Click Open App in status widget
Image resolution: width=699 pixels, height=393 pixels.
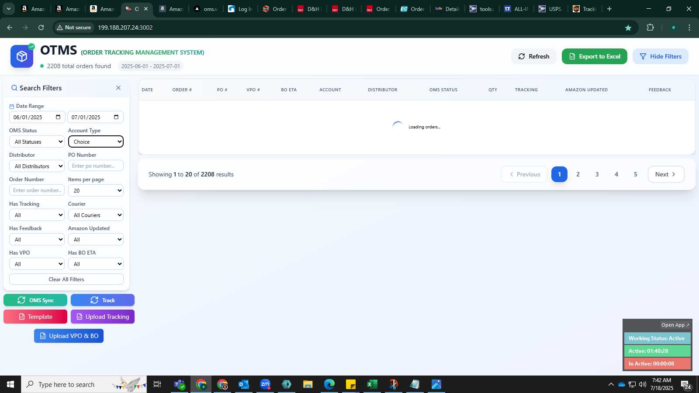click(x=675, y=325)
